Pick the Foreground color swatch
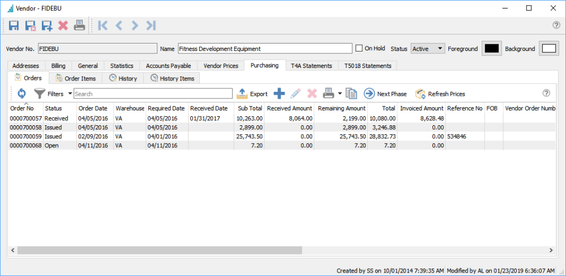Image resolution: width=566 pixels, height=276 pixels. [x=491, y=48]
